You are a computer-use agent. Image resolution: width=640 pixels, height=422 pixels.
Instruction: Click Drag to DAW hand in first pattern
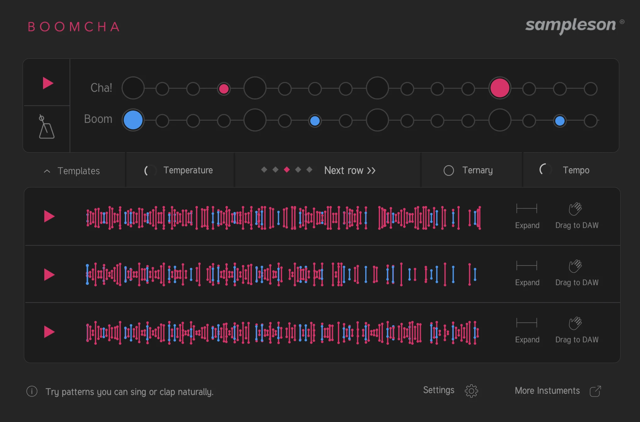tap(575, 209)
